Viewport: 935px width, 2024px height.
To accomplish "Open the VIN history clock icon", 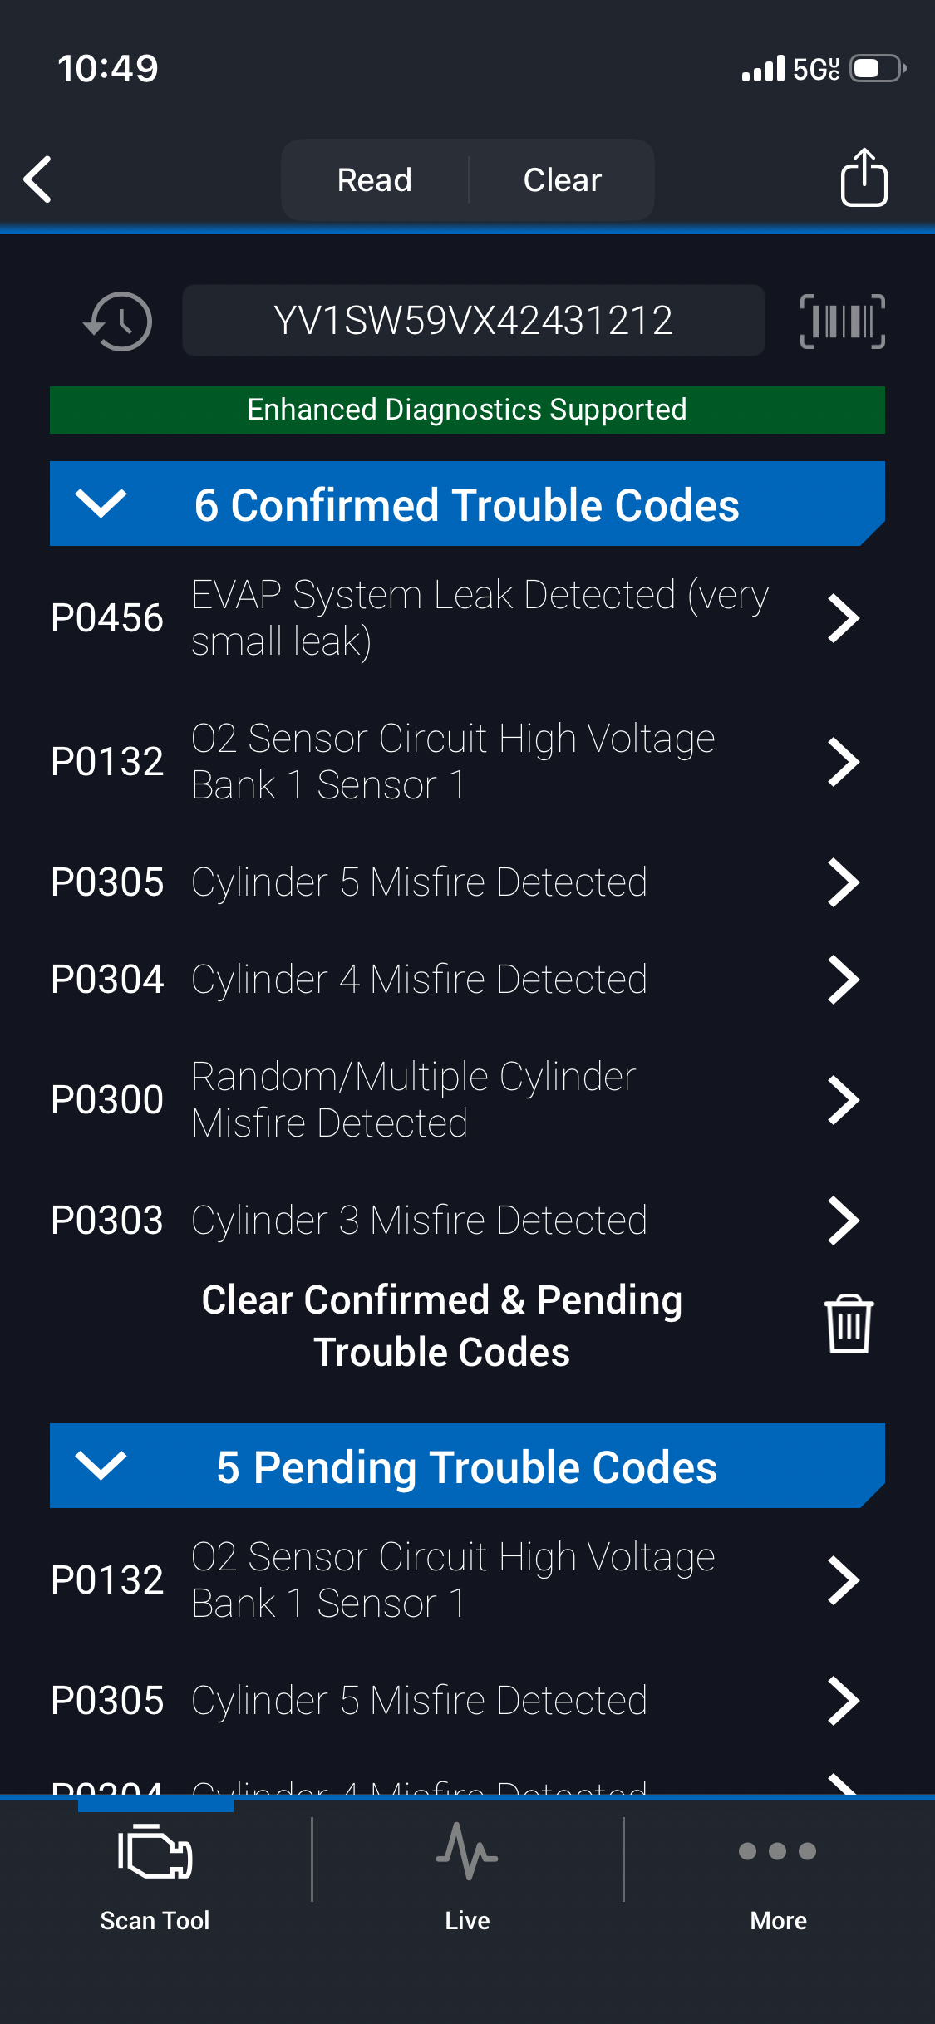I will (x=119, y=322).
